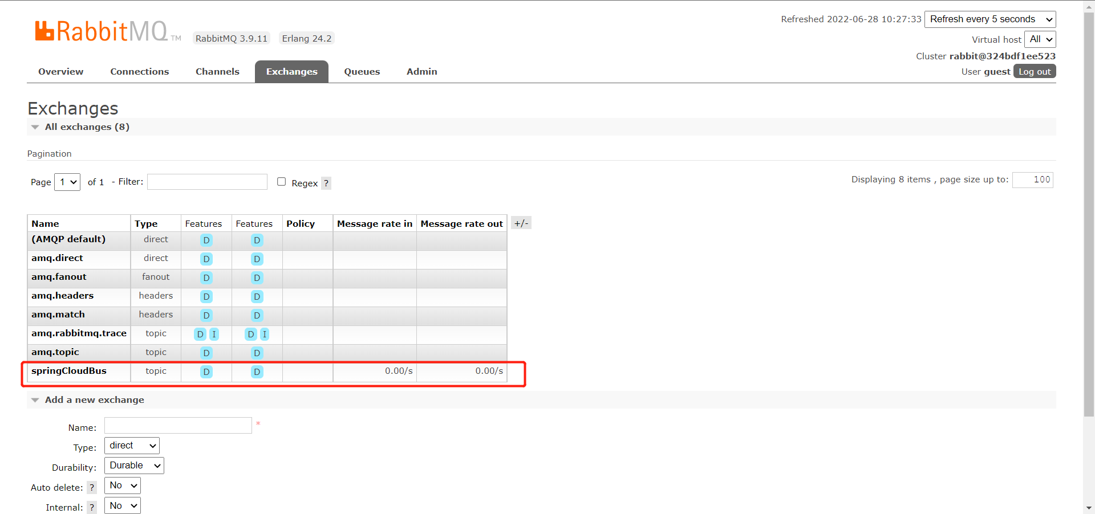Click the Log out button
This screenshot has width=1095, height=514.
1034,72
